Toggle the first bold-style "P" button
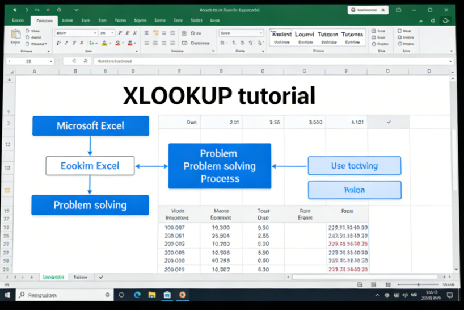This screenshot has width=464, height=310. click(58, 43)
